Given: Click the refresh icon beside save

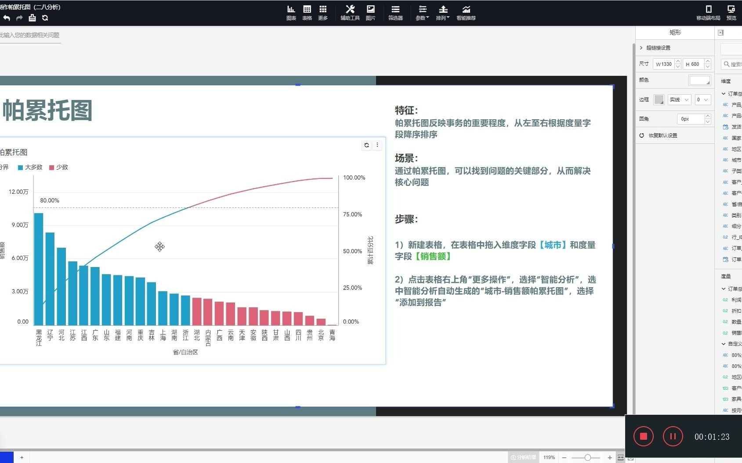Looking at the screenshot, I should pyautogui.click(x=45, y=18).
